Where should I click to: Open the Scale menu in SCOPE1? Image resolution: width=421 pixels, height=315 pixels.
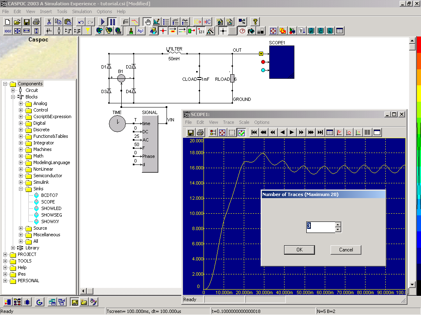coord(244,122)
